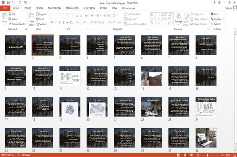Open the Section dropdown menu
Image resolution: width=237 pixels, height=157 pixels.
pos(42,24)
